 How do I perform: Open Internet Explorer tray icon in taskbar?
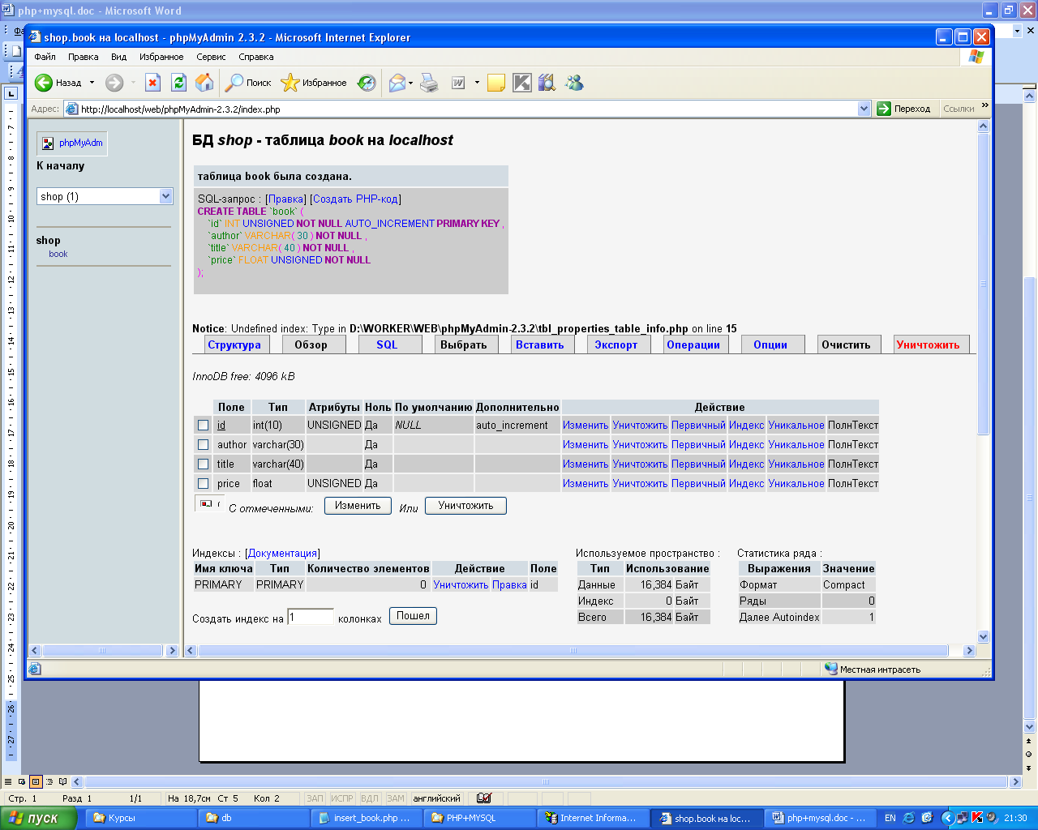(909, 818)
